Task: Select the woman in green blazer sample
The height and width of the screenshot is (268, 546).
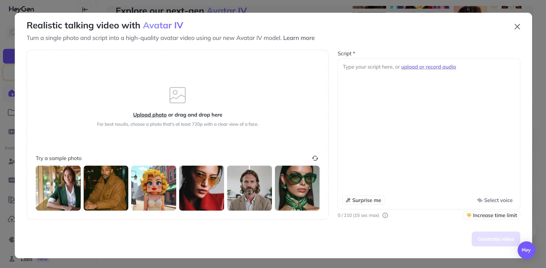Action: coord(58,188)
